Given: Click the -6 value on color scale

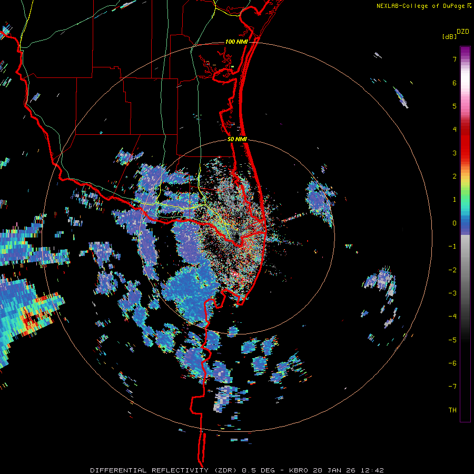Looking at the screenshot, I should [x=452, y=363].
